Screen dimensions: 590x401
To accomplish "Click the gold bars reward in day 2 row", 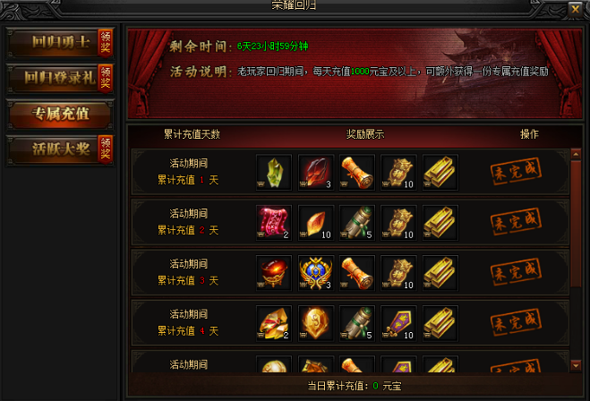I will tap(440, 223).
